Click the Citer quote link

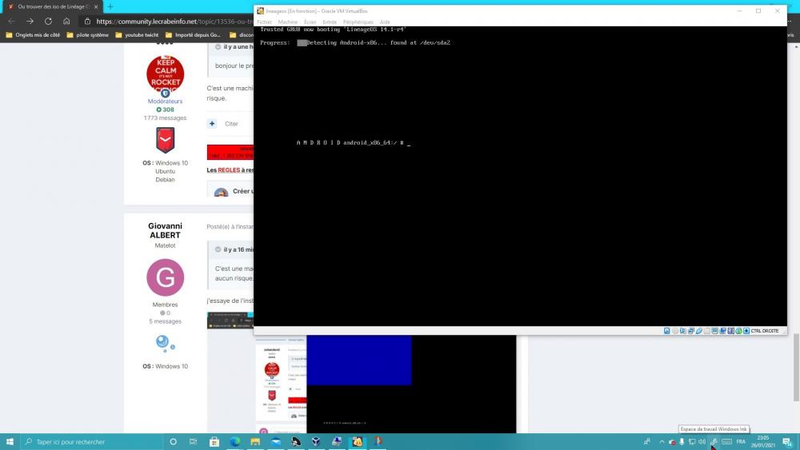point(231,124)
